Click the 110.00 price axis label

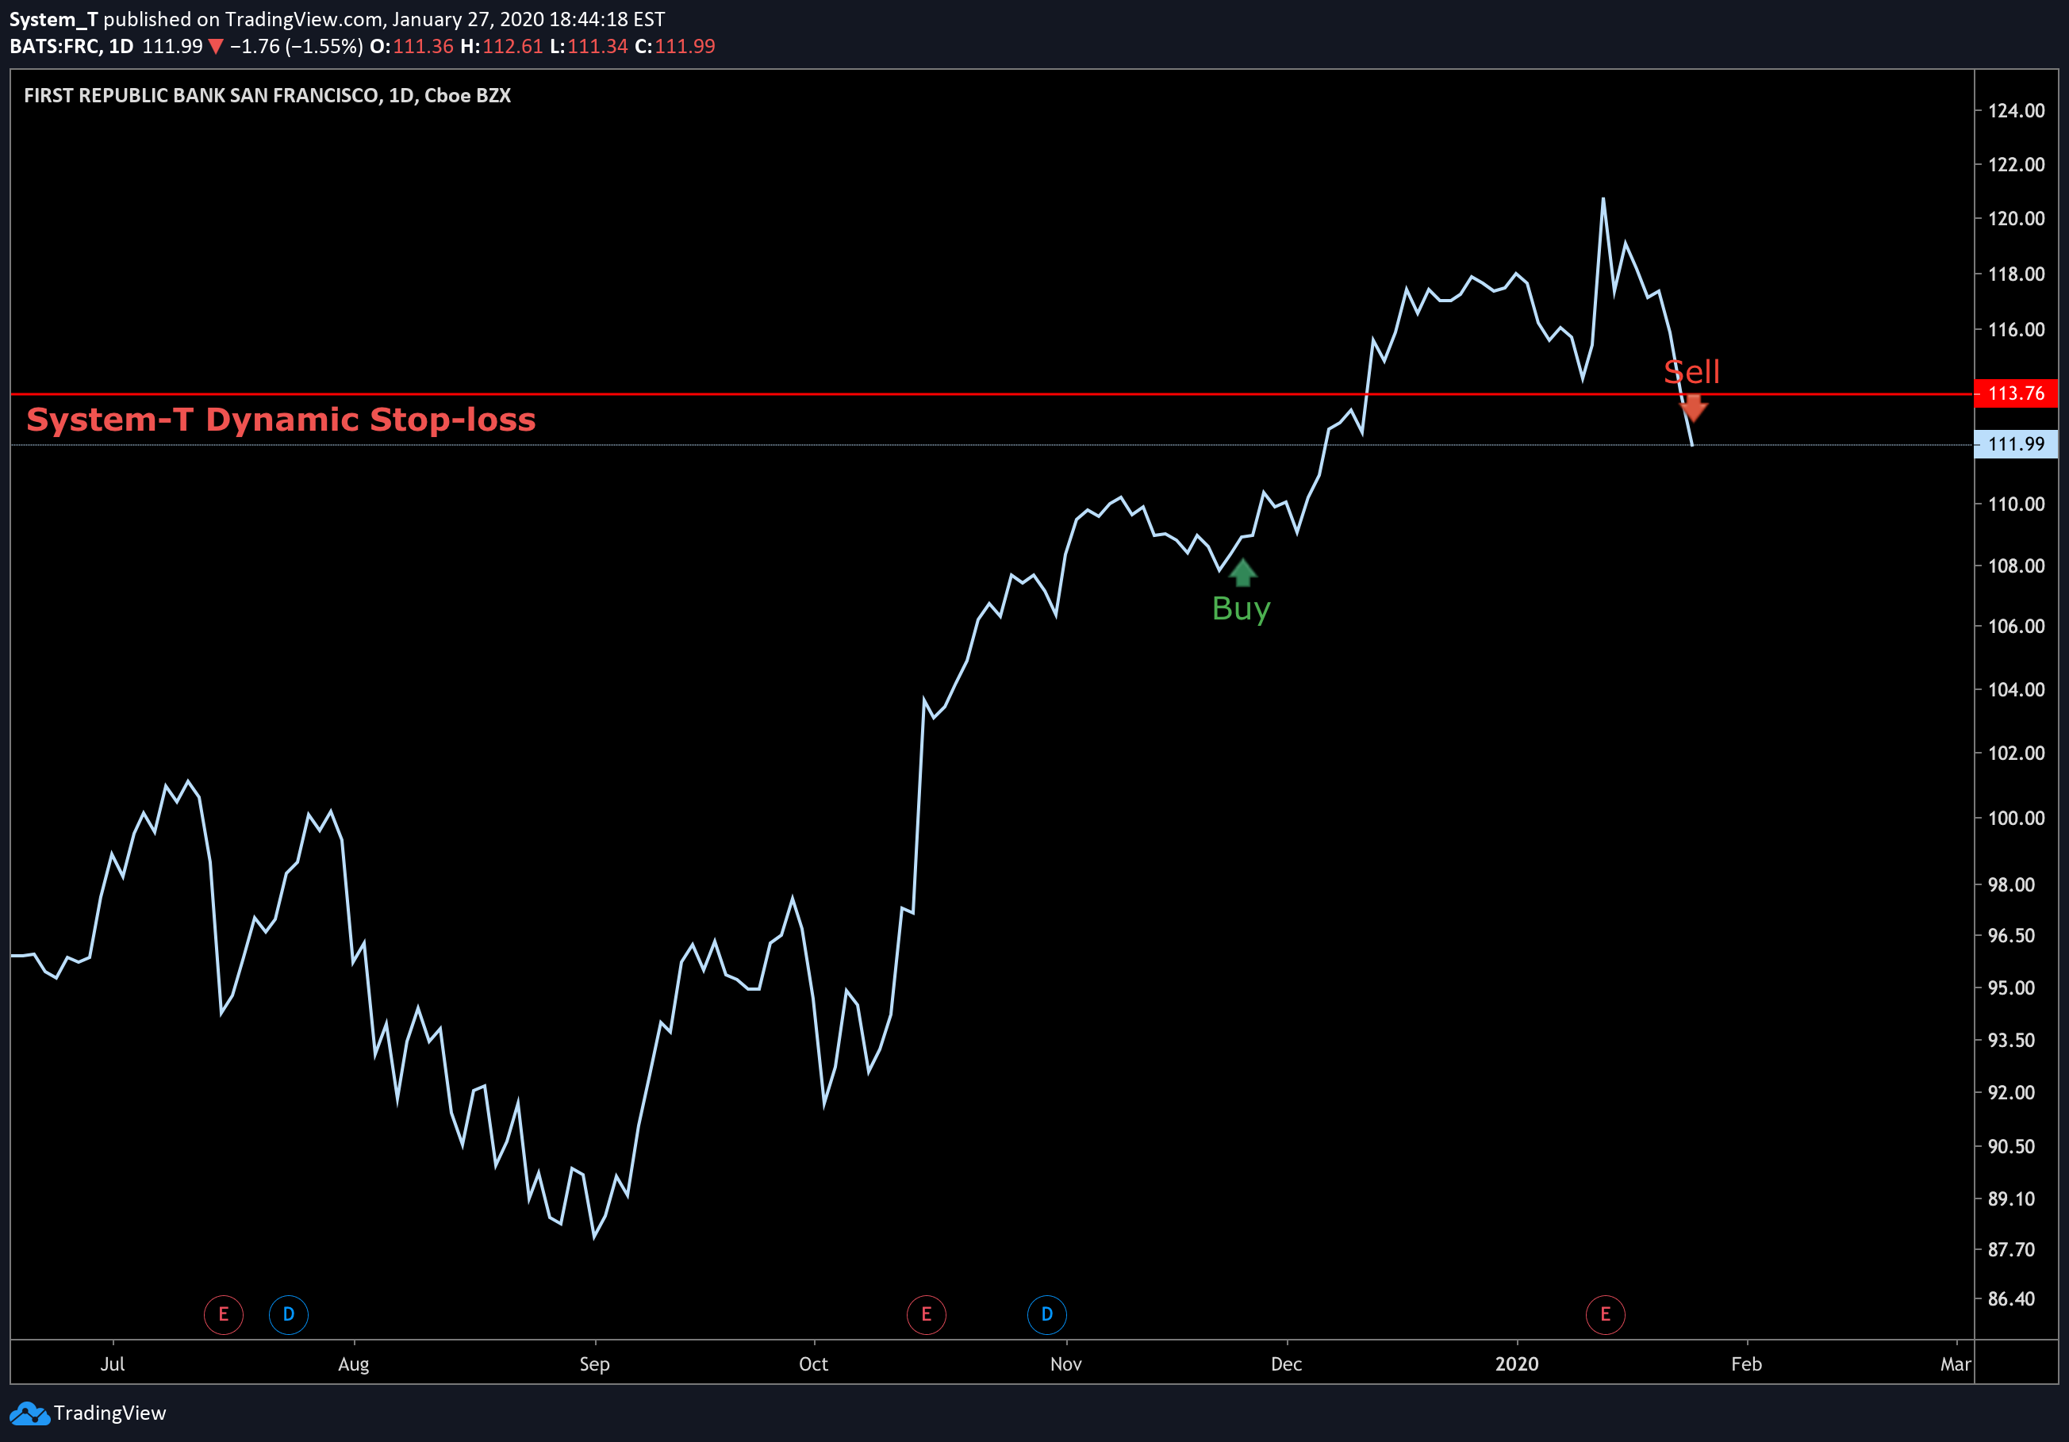click(x=2016, y=504)
